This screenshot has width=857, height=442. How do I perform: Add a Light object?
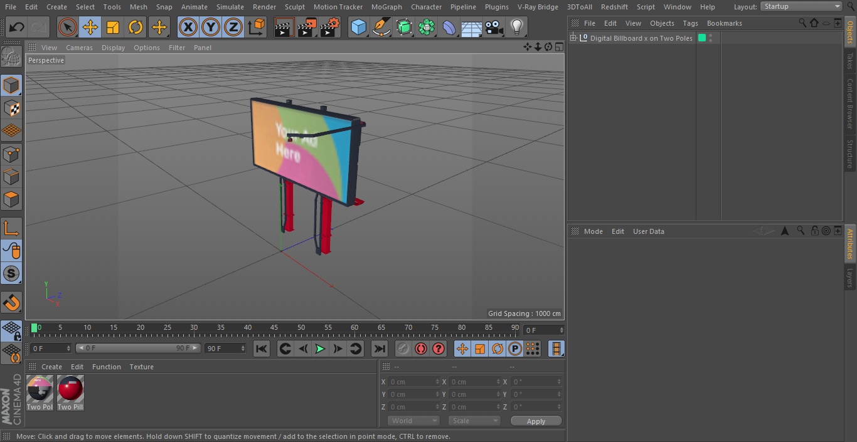[517, 27]
